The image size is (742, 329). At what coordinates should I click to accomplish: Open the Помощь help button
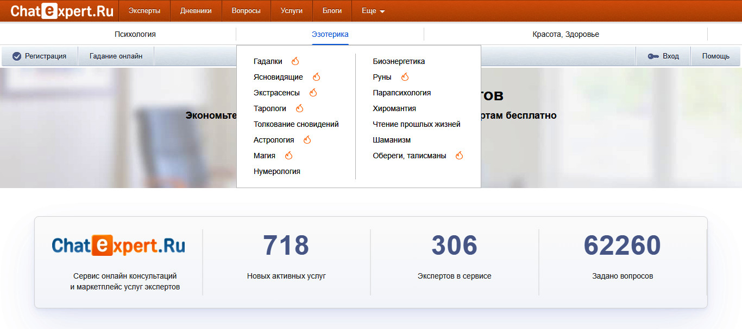click(x=716, y=56)
